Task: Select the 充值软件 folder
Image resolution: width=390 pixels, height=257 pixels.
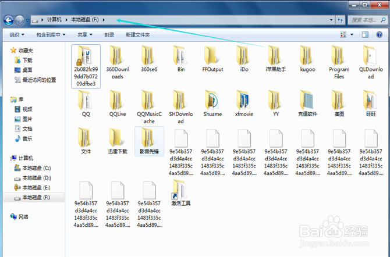Action: click(308, 103)
